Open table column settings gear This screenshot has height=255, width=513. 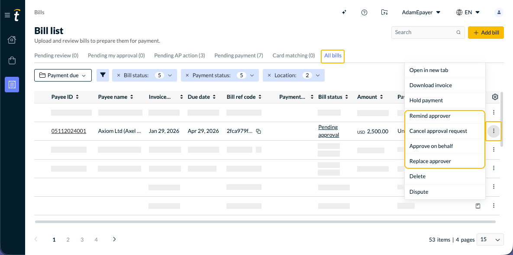[495, 97]
